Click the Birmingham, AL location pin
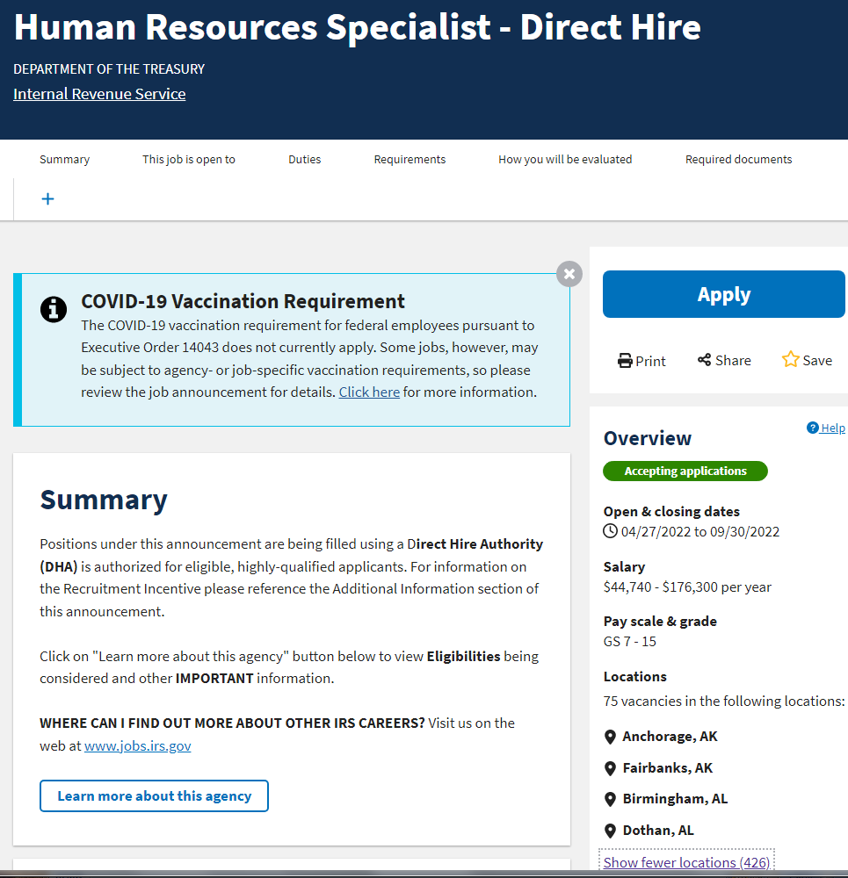The image size is (848, 878). tap(611, 799)
